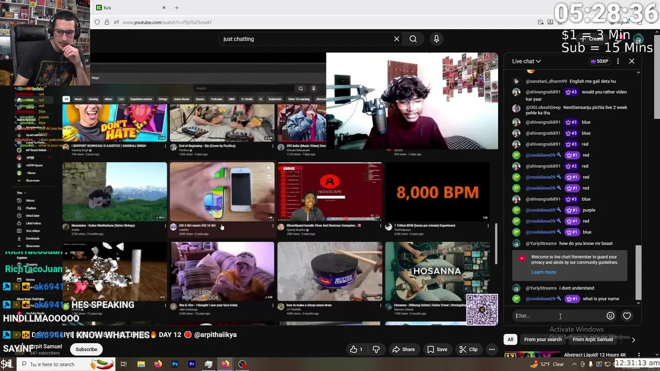Select @OGLokeshDeep username in chat
Viewport: 660px width, 371px height.
click(543, 108)
